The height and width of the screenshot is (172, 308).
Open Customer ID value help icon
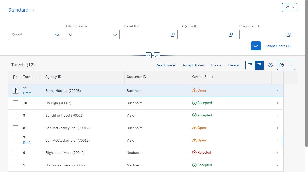click(288, 35)
